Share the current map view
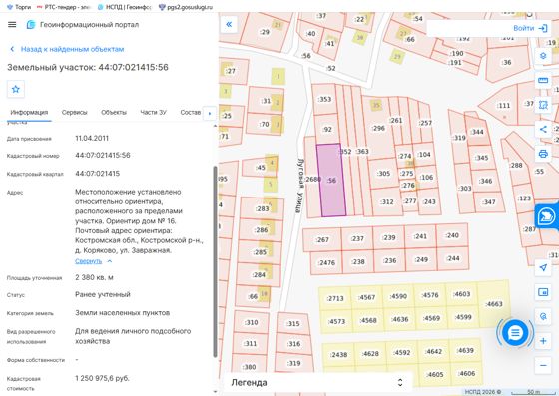559x396 pixels. (x=543, y=129)
